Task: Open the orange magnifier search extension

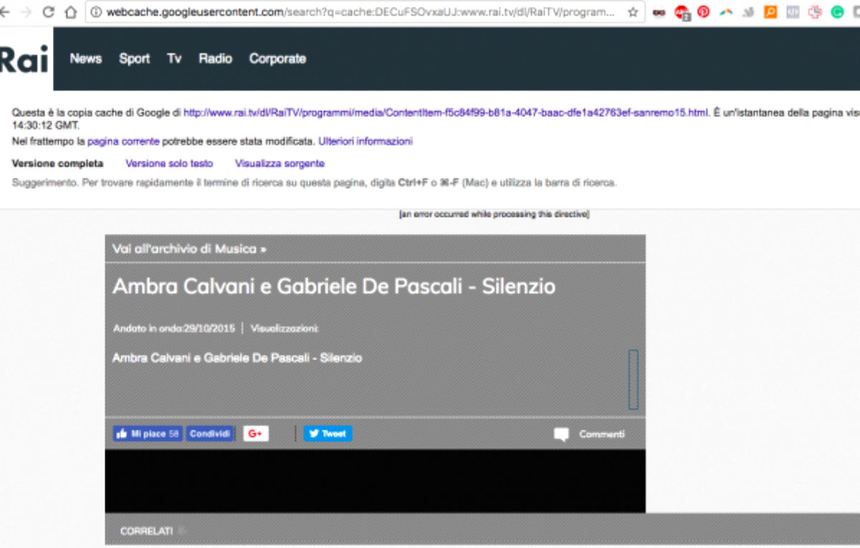Action: 770,12
